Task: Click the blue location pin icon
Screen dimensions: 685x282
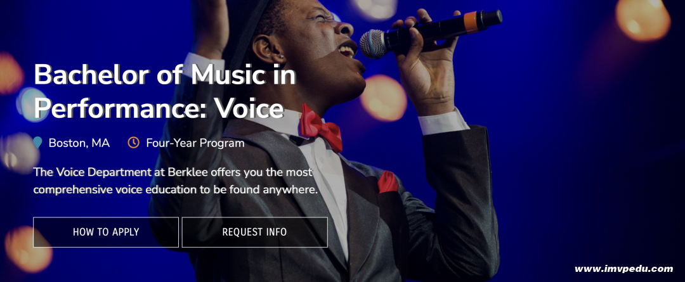Action: (x=37, y=143)
